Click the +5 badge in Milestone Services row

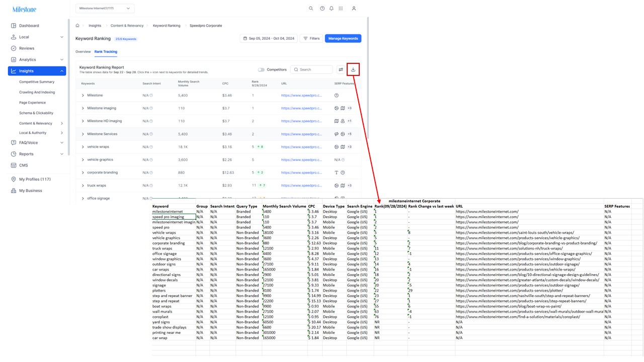pos(350,134)
